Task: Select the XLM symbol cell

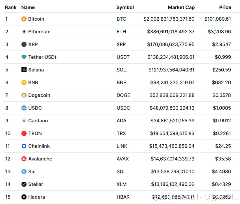Action: [x=122, y=184]
